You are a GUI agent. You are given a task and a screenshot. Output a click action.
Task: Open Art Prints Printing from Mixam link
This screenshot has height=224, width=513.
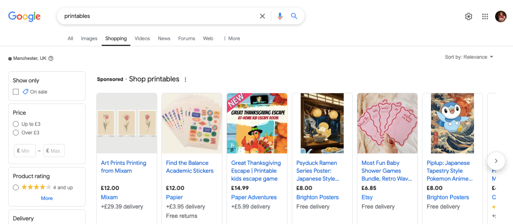pyautogui.click(x=123, y=167)
